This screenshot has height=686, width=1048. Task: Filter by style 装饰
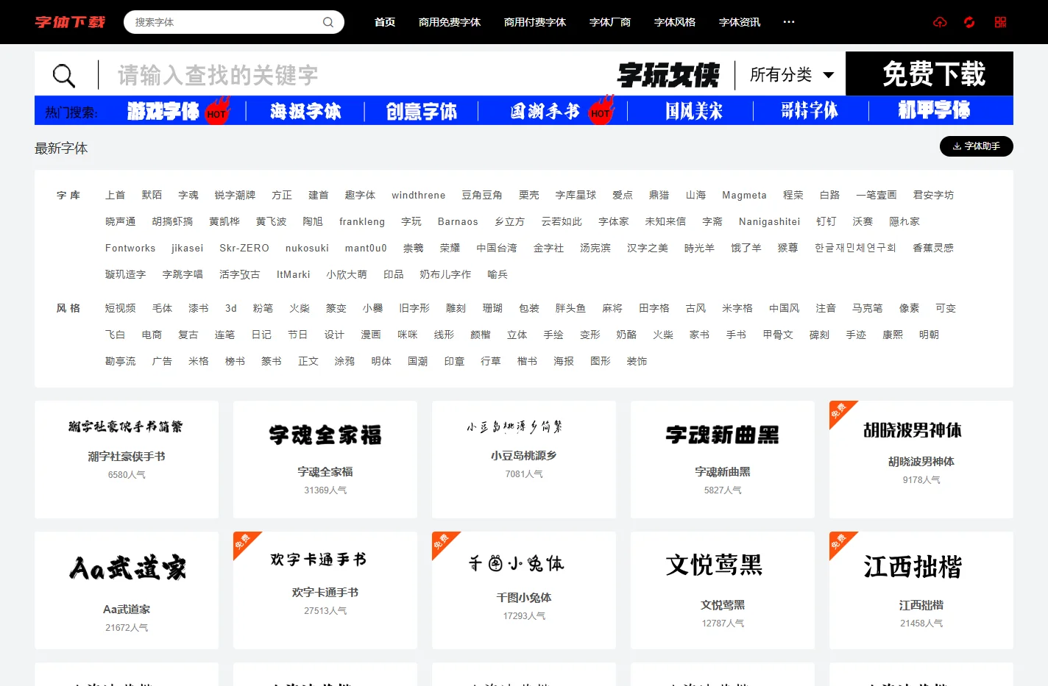pos(637,361)
